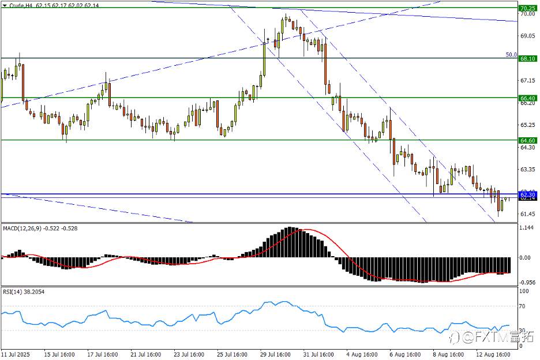Click the 31 Jul 16:00 date label
540x360 pixels.
click(318, 354)
